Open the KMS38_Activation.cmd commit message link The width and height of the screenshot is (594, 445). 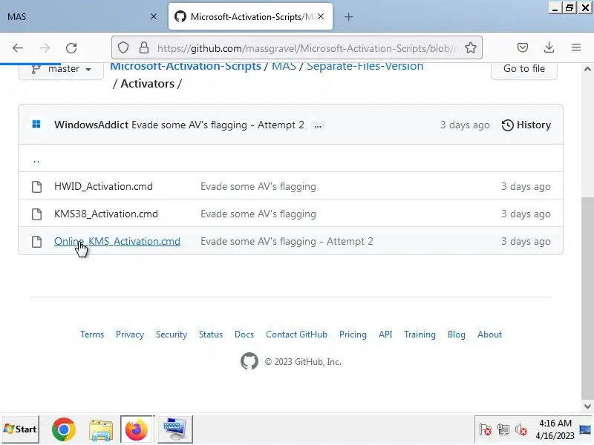258,214
